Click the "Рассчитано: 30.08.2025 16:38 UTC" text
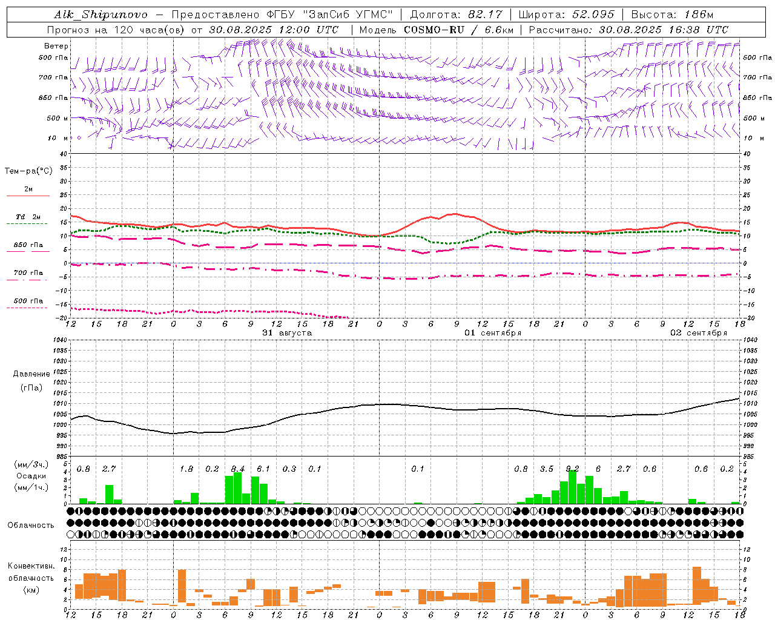This screenshot has width=775, height=620. (628, 30)
